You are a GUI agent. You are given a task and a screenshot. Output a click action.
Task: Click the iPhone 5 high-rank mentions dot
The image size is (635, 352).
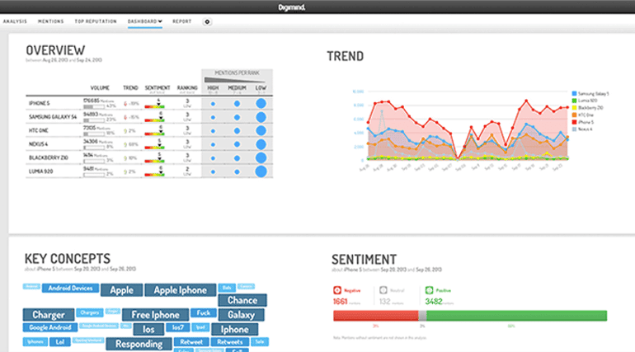click(213, 104)
